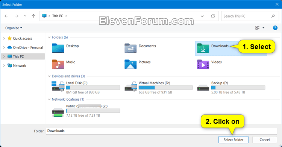This screenshot has width=282, height=147.
Task: Click the PC icon in address bar
Action: [x=44, y=16]
